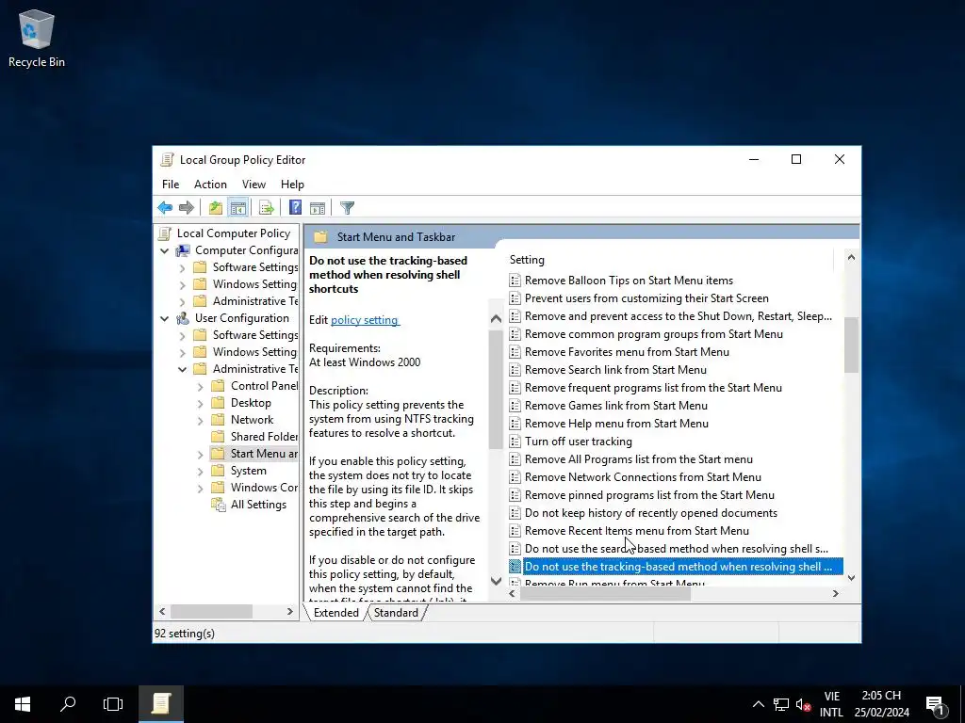Collapse the Computer Configuration node
965x723 pixels.
click(164, 250)
